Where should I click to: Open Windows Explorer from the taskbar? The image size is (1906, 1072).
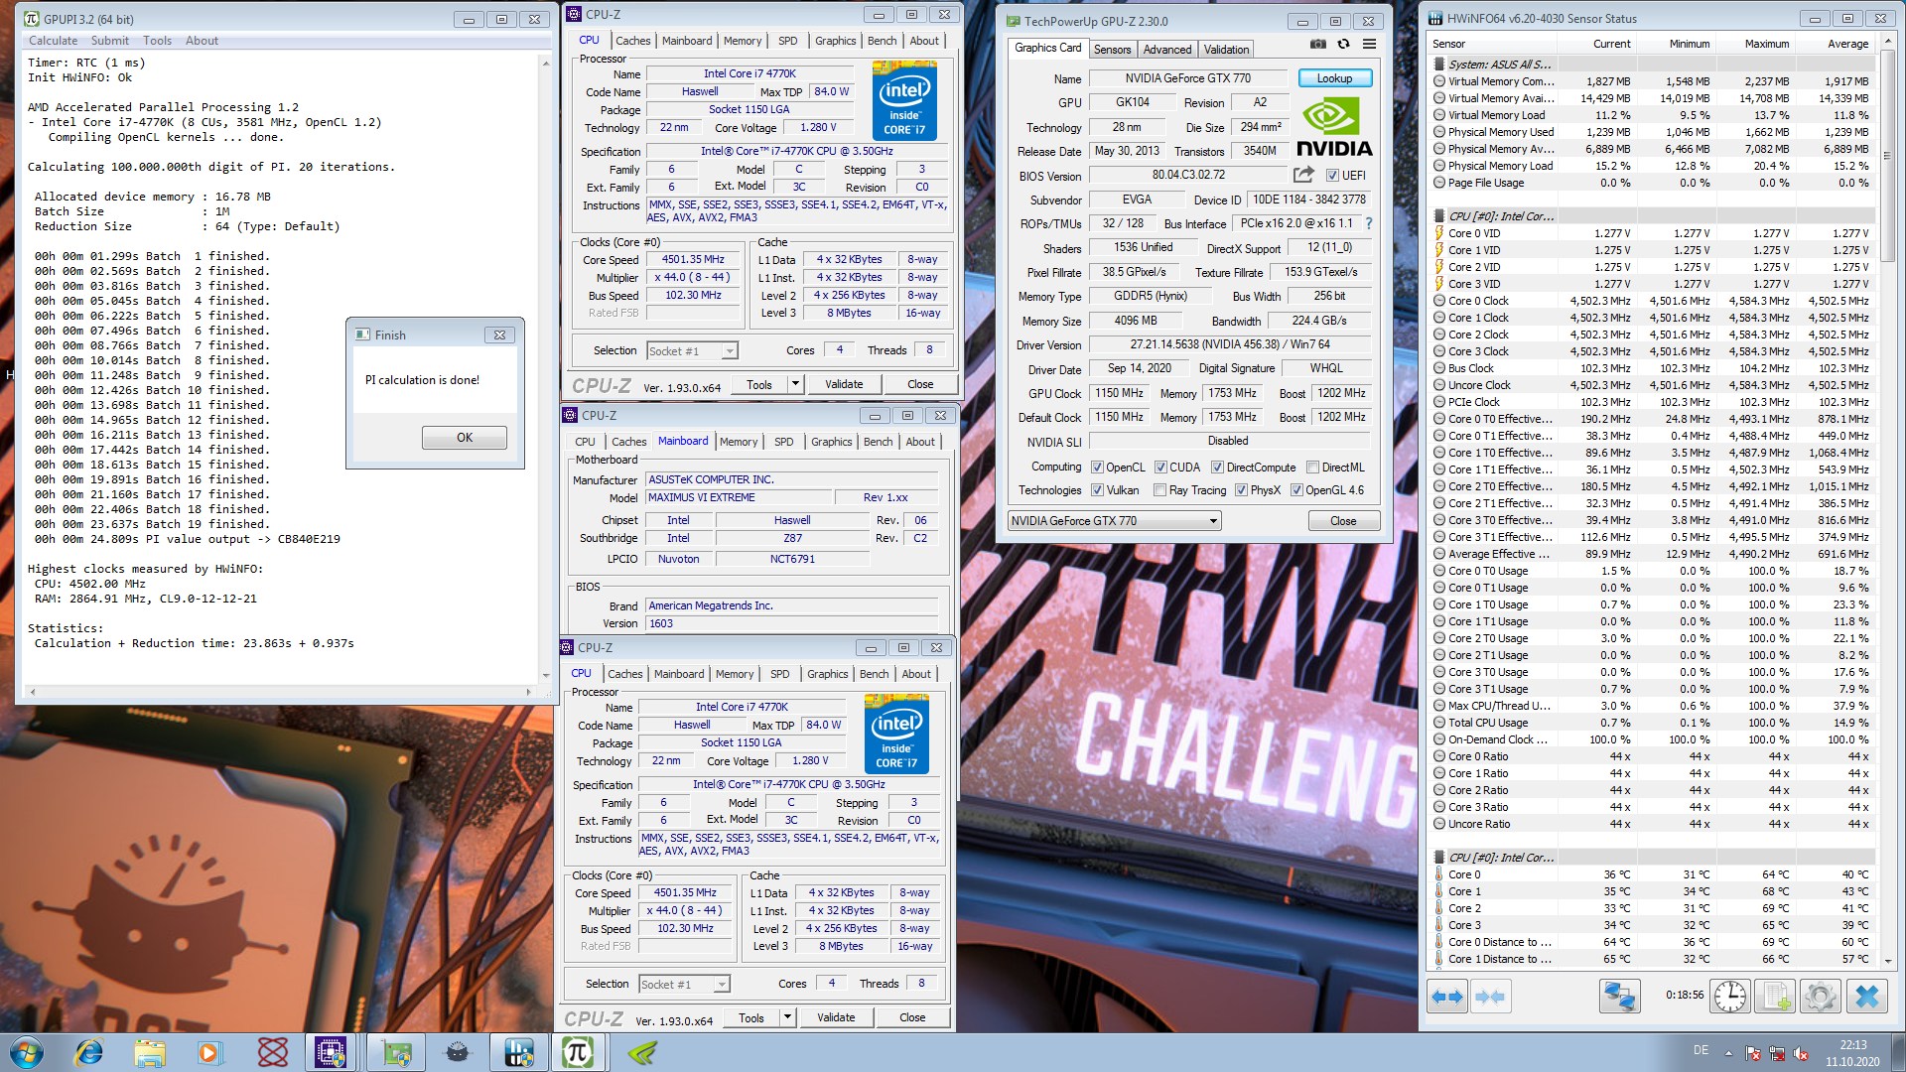150,1052
